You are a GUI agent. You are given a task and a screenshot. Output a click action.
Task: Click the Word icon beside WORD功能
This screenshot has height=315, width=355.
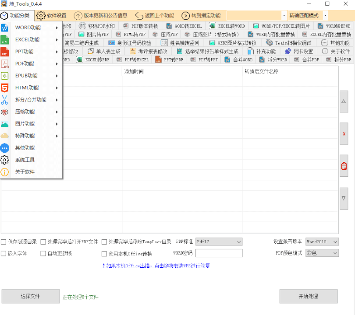click(x=5, y=28)
